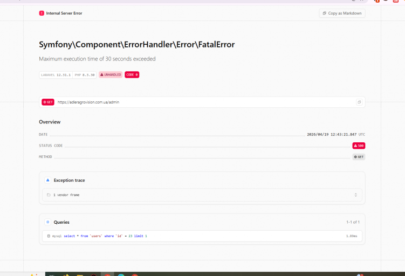Click the red GET badge in the URL bar
The image size is (405, 276).
click(x=48, y=102)
